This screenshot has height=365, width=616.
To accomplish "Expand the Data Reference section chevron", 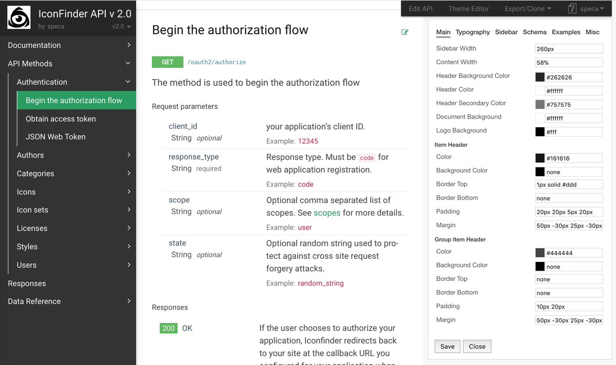I will pyautogui.click(x=128, y=301).
